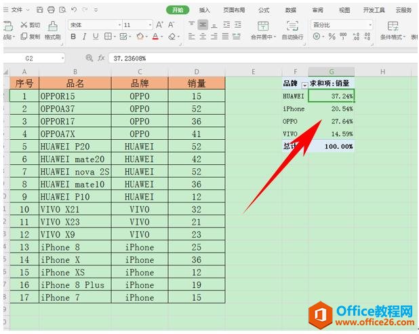
Task: Decrease font size with A- icon
Action: [172, 25]
